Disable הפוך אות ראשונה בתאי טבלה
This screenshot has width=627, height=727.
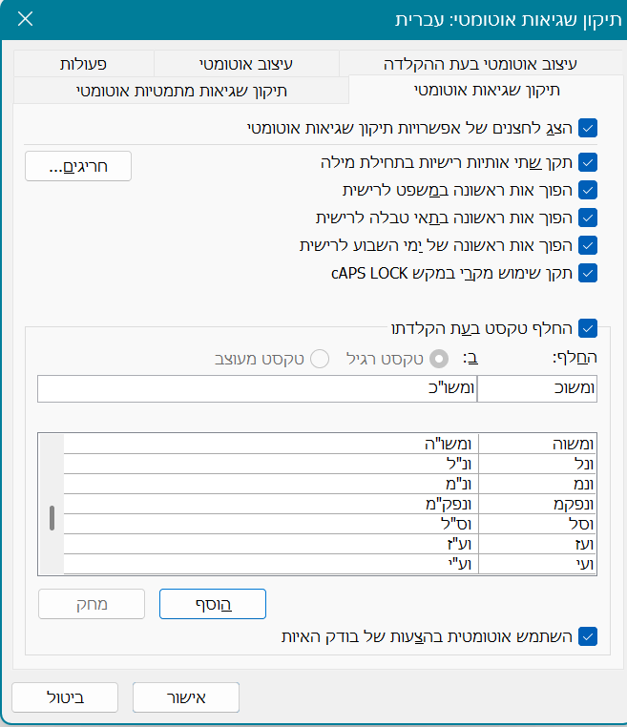[x=588, y=218]
